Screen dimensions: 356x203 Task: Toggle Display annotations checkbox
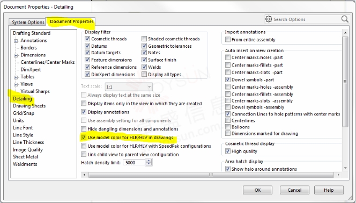(x=84, y=112)
